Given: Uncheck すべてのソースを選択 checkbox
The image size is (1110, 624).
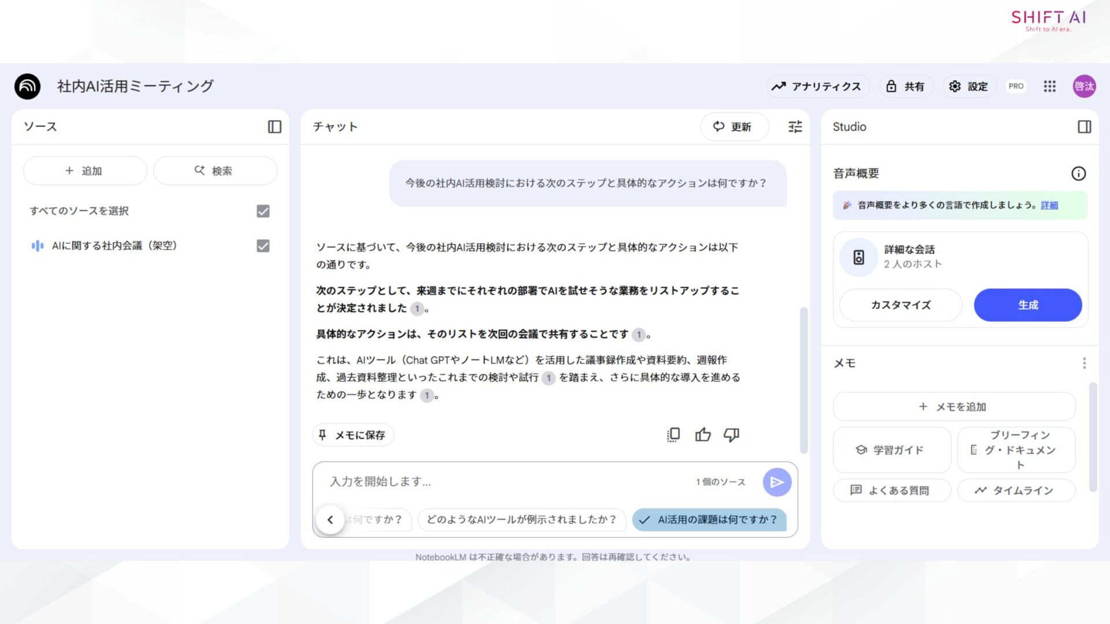Looking at the screenshot, I should tap(262, 211).
